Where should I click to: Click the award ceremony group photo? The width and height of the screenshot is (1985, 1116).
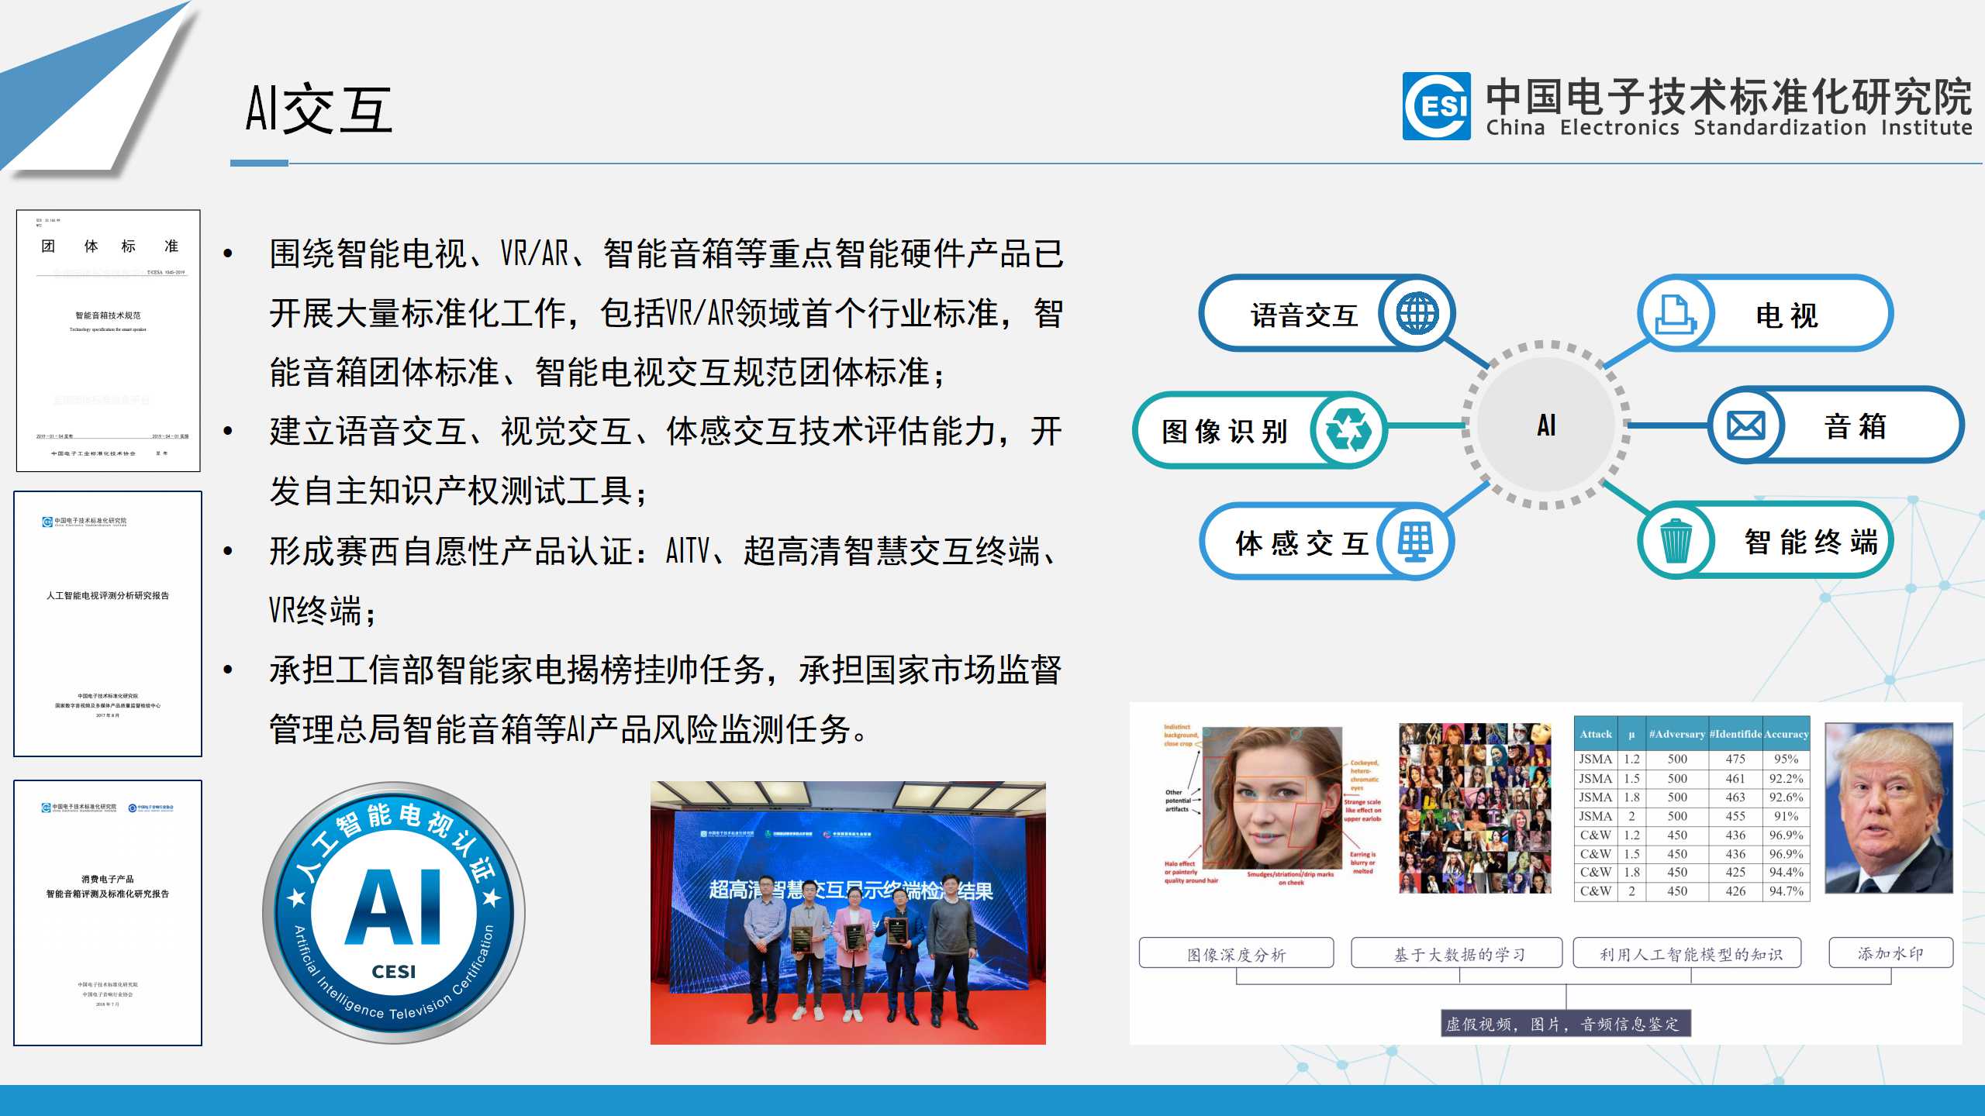848,912
